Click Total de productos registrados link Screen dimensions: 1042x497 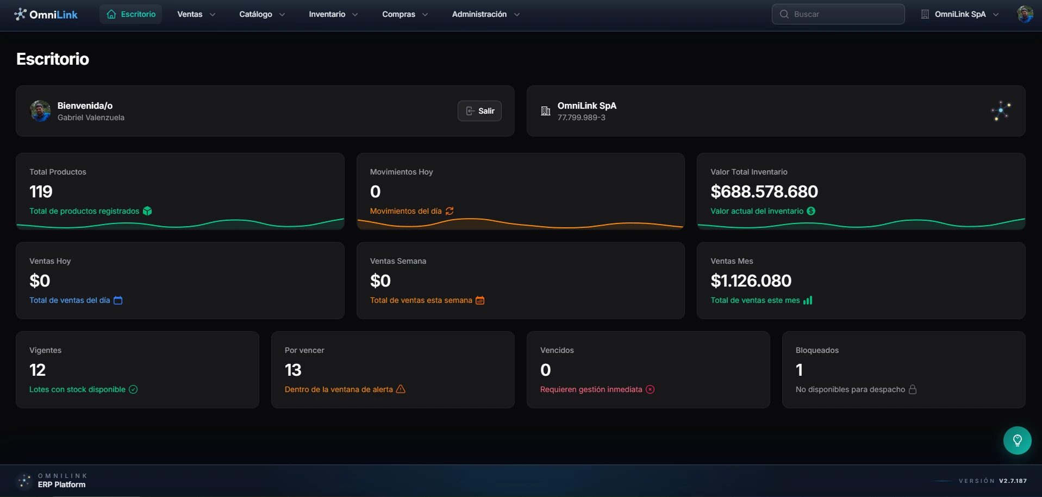tap(84, 211)
